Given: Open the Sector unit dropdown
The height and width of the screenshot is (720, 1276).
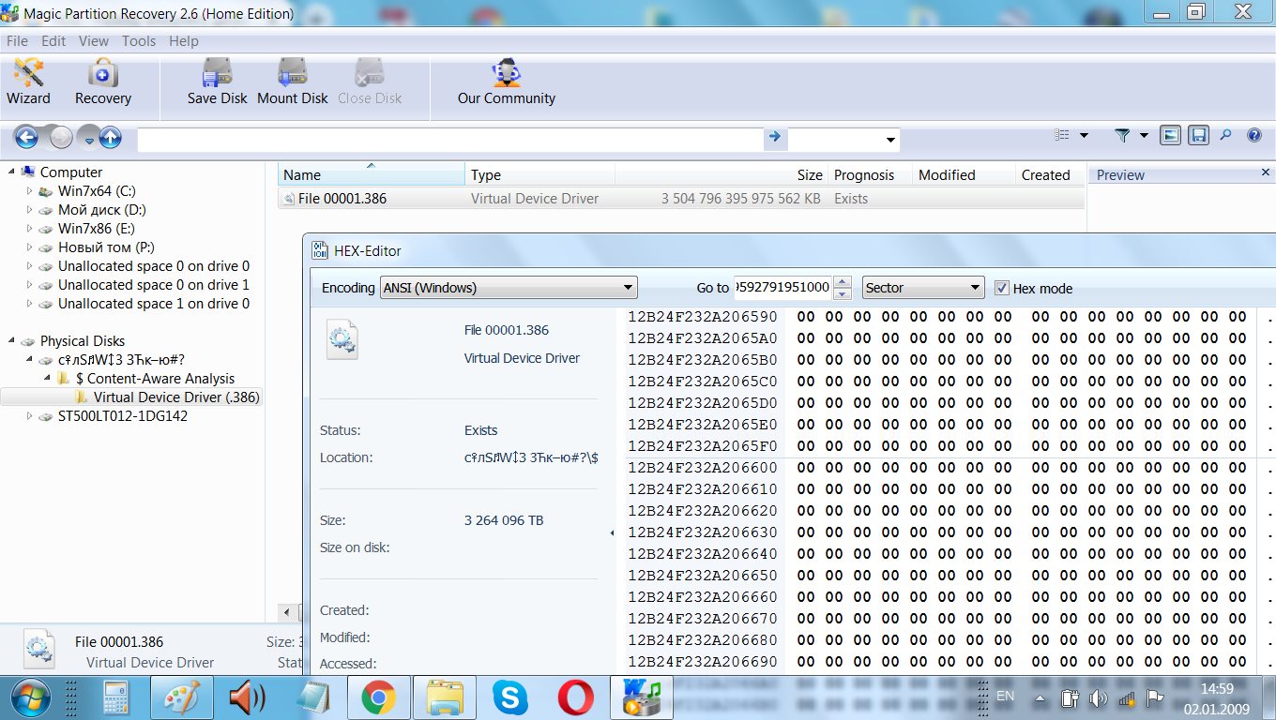Looking at the screenshot, I should (x=922, y=288).
